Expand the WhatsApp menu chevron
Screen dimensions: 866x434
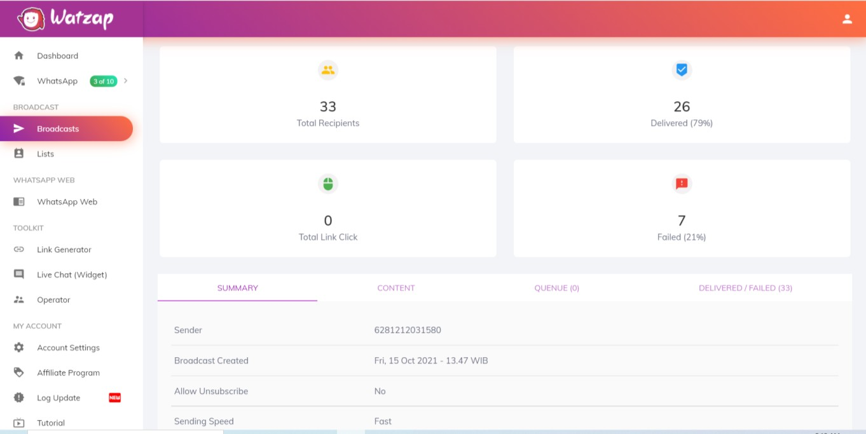[x=126, y=81]
